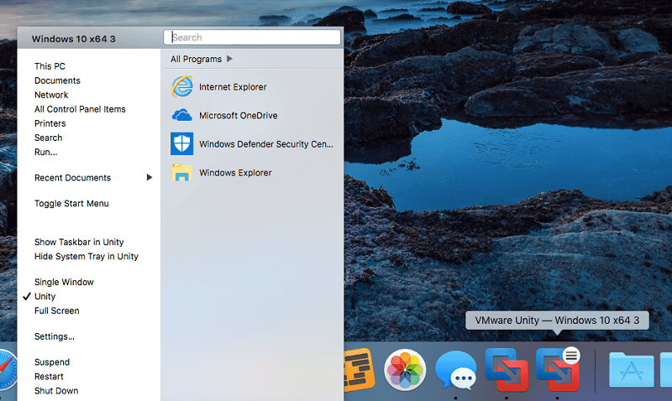
Task: Open virtual machine Settings...
Action: tap(55, 337)
